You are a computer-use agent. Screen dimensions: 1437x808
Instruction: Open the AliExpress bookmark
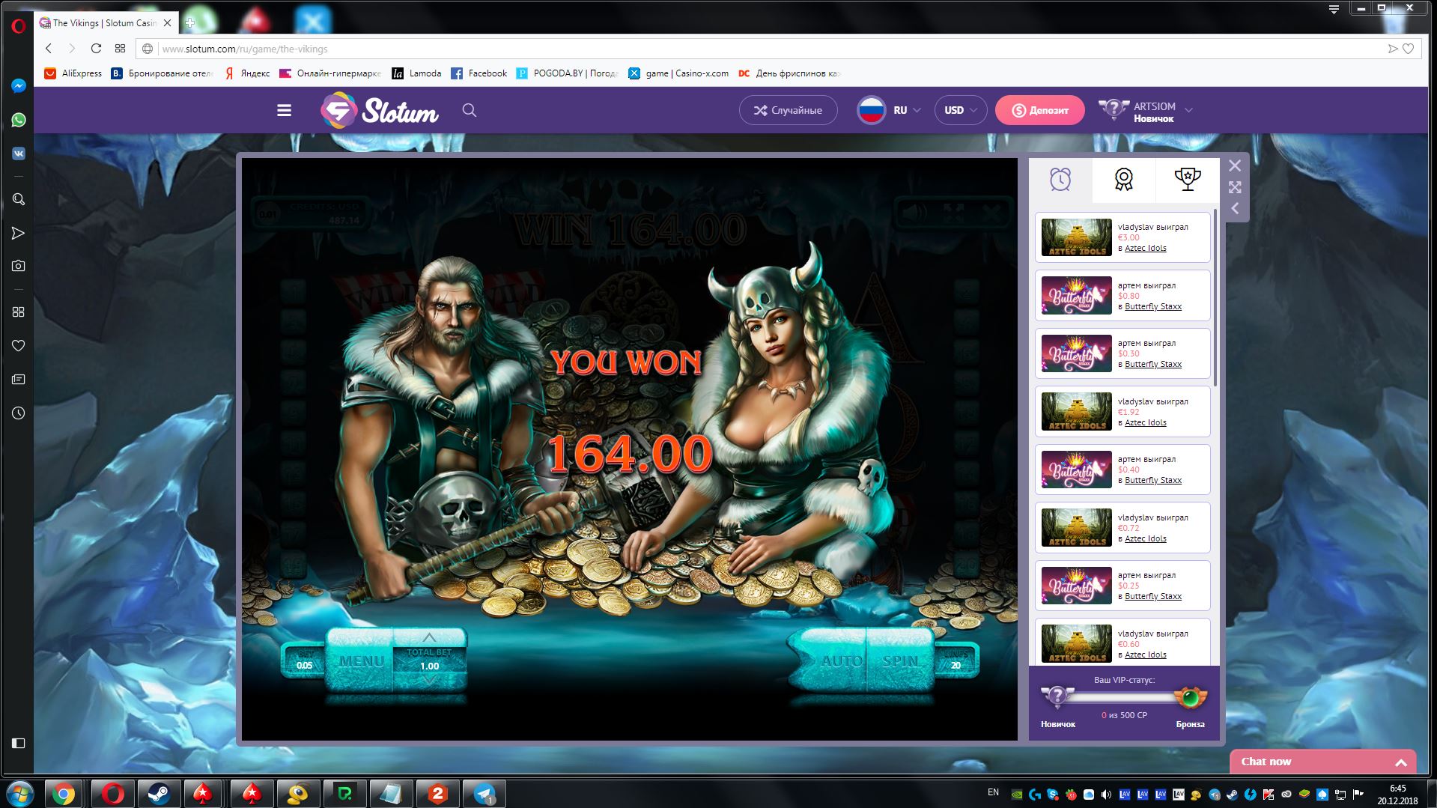(x=73, y=73)
